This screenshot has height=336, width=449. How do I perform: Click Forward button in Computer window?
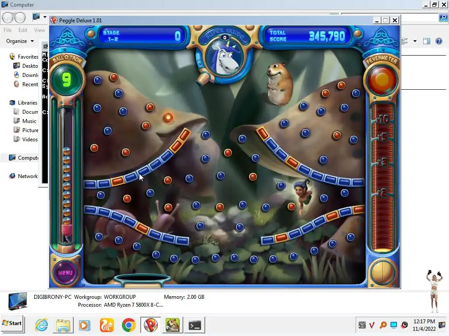pos(20,17)
